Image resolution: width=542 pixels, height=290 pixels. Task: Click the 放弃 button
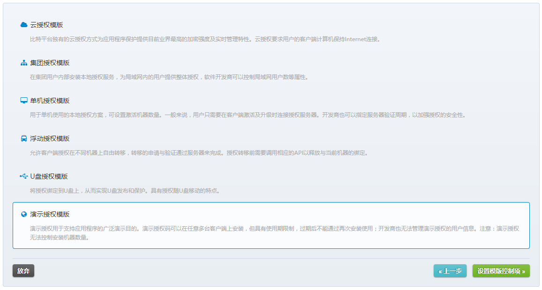(x=23, y=271)
